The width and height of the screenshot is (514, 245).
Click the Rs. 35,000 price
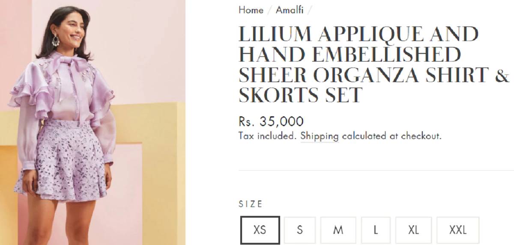coord(271,122)
